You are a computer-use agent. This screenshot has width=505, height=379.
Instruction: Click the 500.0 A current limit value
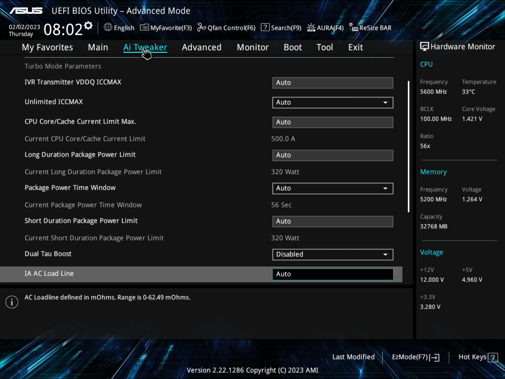coord(283,139)
